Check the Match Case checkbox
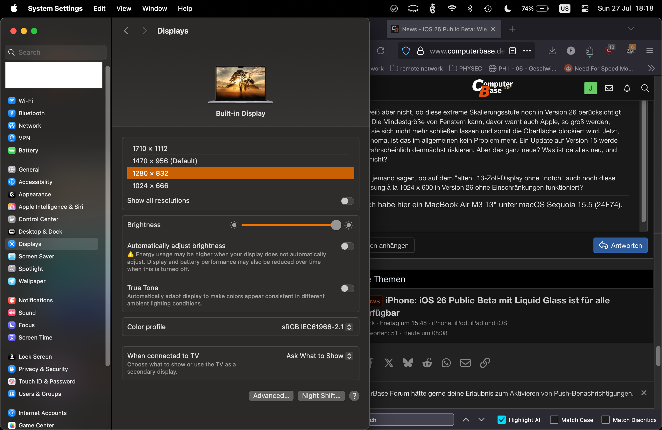The height and width of the screenshot is (430, 662). (554, 420)
